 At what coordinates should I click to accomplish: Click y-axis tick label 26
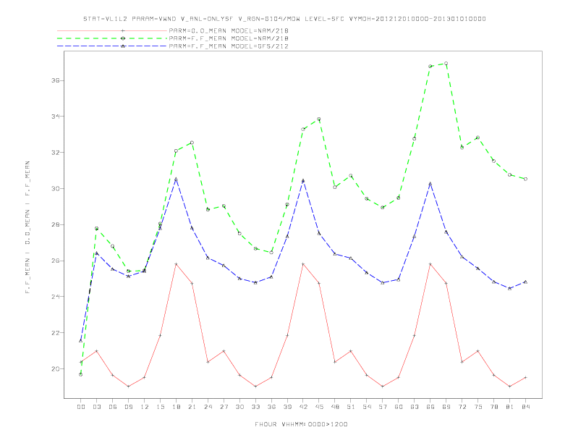click(x=56, y=261)
